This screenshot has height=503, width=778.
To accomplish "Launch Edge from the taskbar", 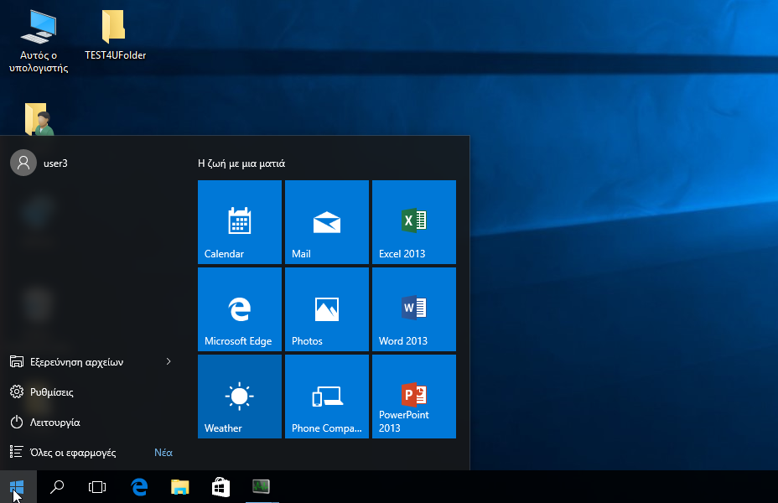I will coord(139,487).
